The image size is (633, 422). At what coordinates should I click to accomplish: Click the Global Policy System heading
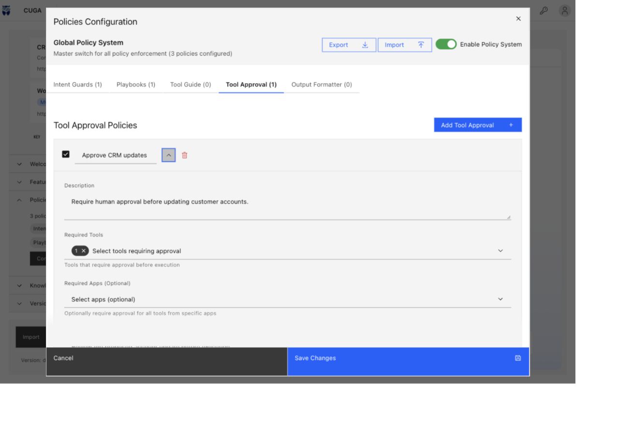(88, 43)
